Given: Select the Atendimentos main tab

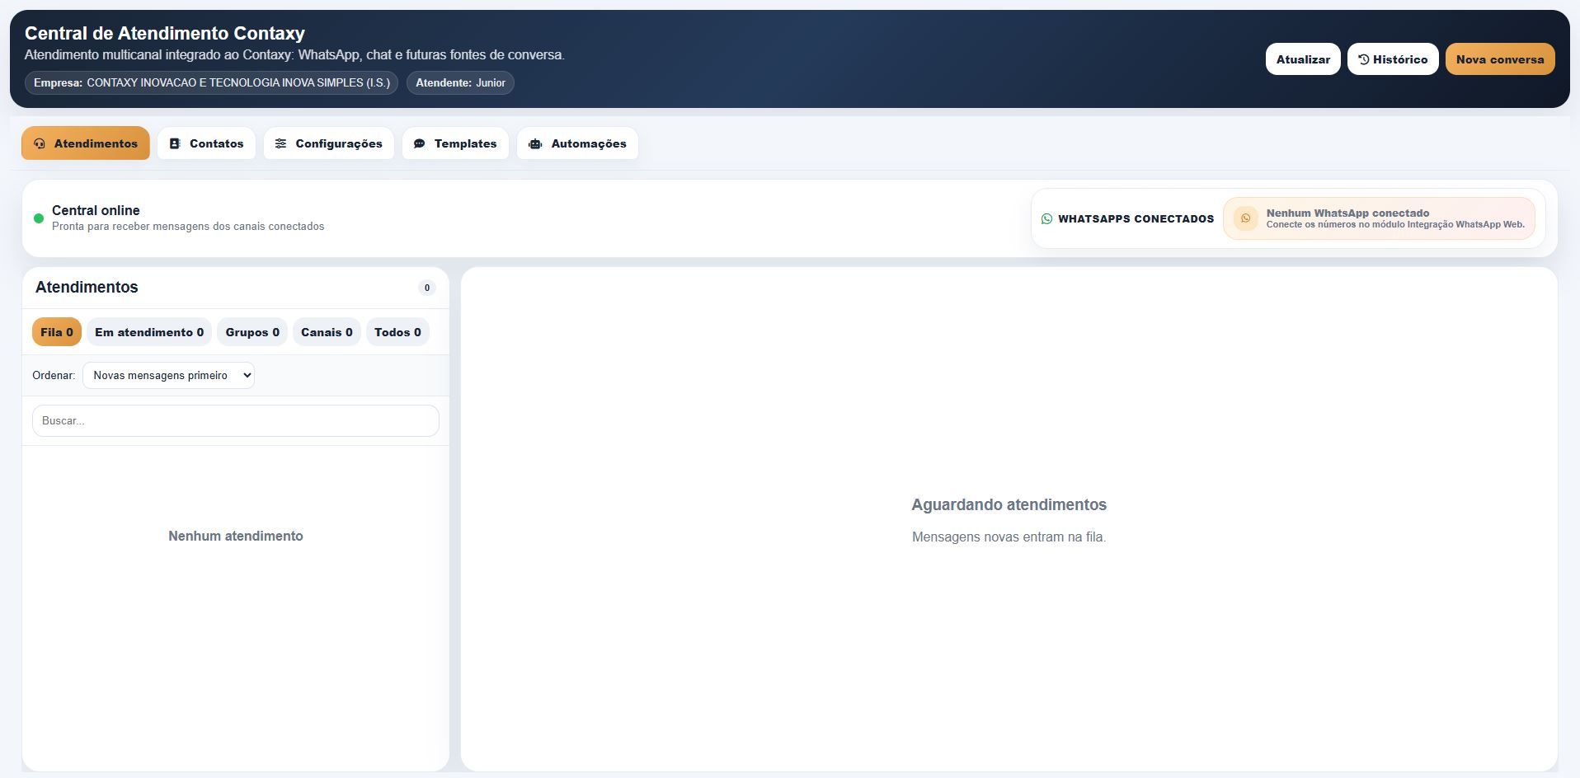Looking at the screenshot, I should (86, 143).
